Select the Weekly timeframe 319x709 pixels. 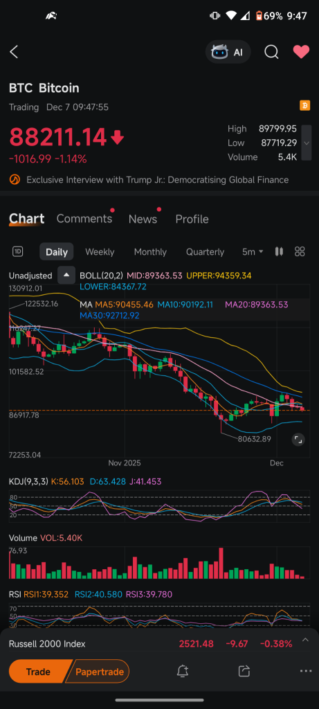(x=100, y=252)
